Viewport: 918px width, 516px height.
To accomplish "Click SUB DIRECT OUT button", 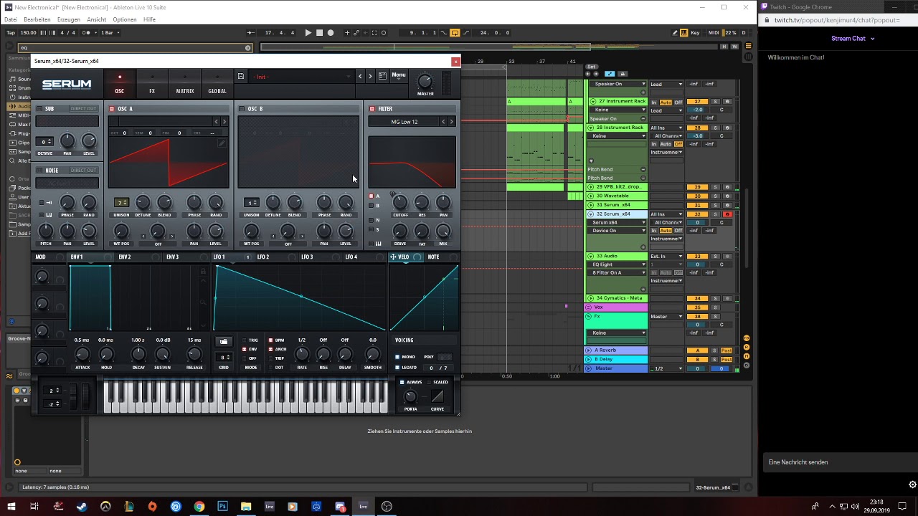I will tap(83, 109).
